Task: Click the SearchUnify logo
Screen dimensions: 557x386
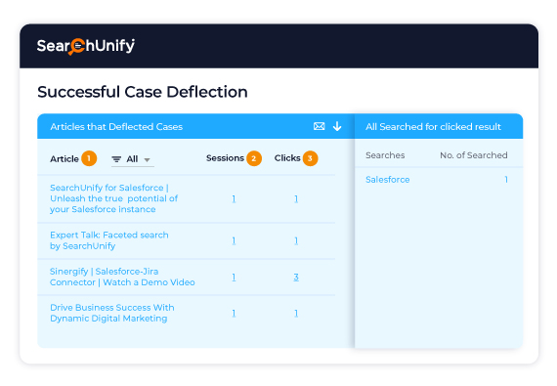Action: click(86, 46)
